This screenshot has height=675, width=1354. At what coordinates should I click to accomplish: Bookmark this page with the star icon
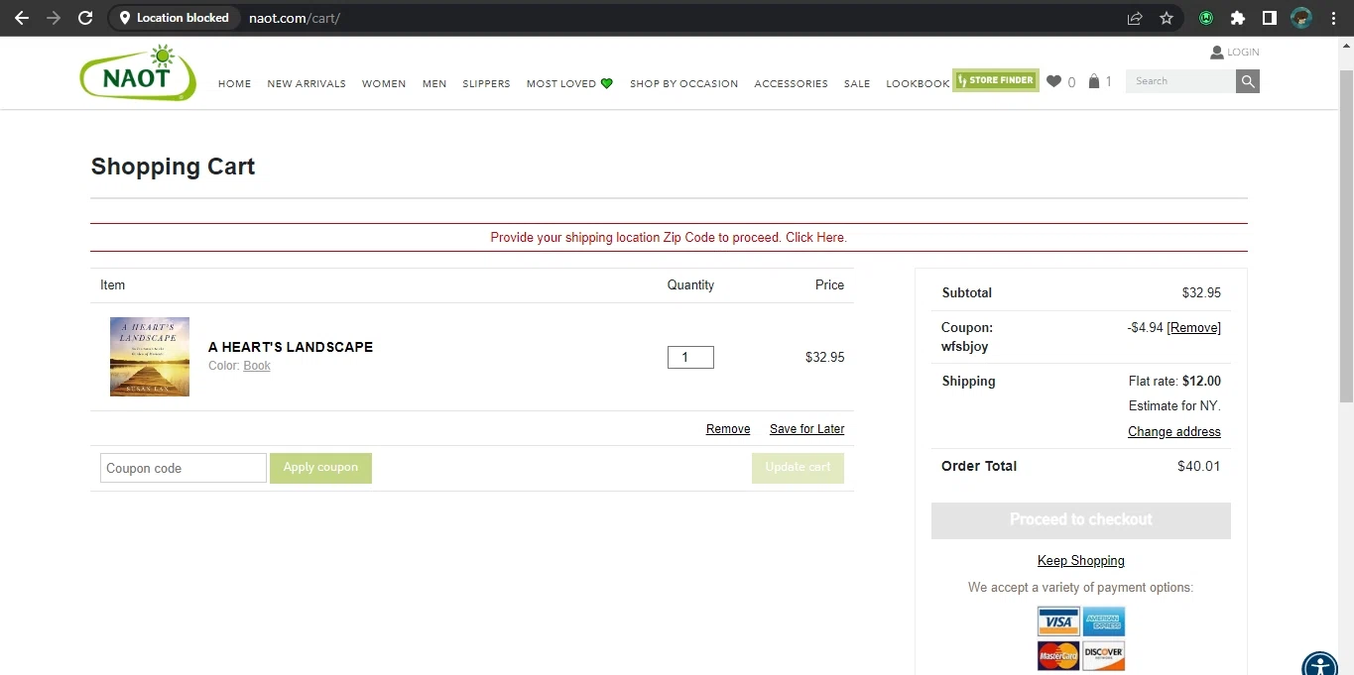click(x=1167, y=18)
